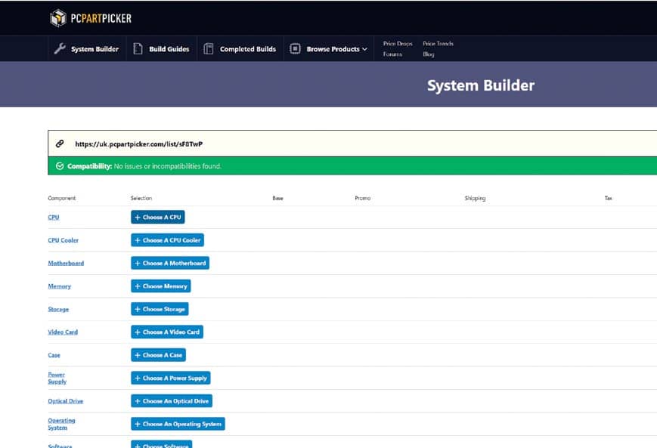Select the build list URL field
Screen dimensions: 657x448
click(x=352, y=144)
